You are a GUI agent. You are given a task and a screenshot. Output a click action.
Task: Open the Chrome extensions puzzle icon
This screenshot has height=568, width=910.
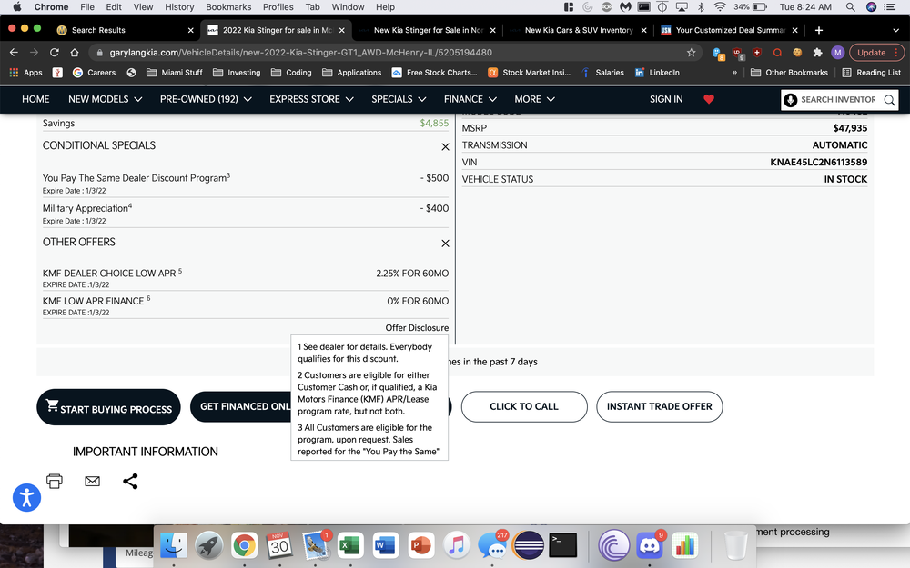817,53
